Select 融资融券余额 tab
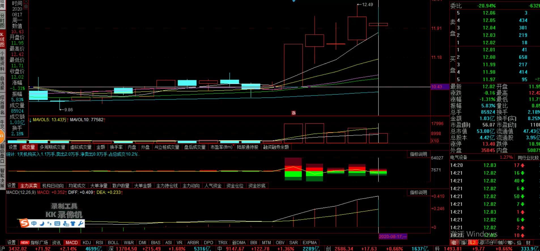This screenshot has width=540, height=251. pos(276,147)
